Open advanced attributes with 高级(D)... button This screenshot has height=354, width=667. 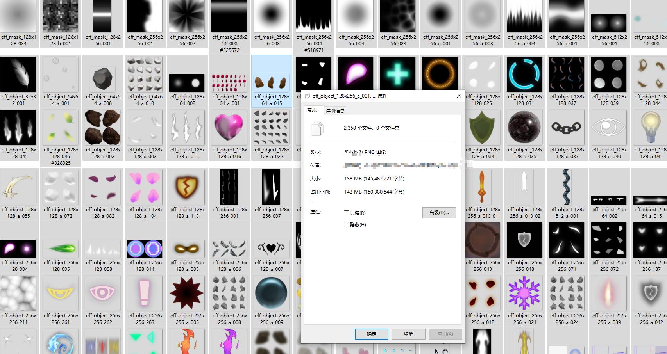439,213
